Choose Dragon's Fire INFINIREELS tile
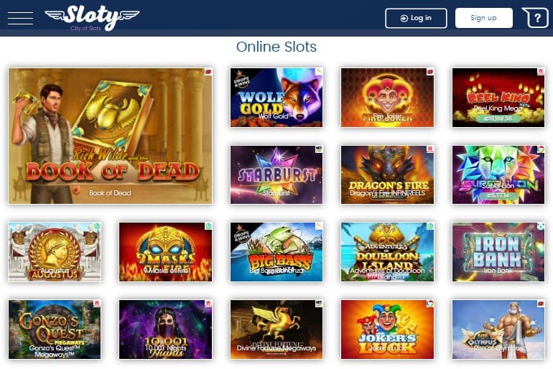This screenshot has height=369, width=553. point(387,174)
